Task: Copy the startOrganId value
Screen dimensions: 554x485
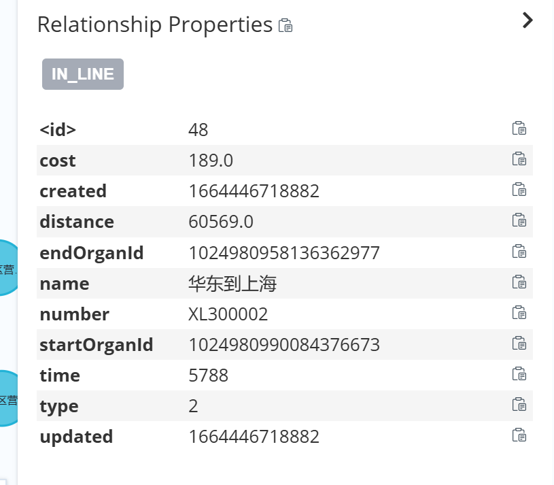Action: 519,344
